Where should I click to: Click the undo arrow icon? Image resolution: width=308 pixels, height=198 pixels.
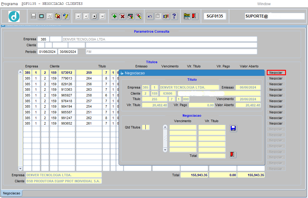pyautogui.click(x=150, y=16)
